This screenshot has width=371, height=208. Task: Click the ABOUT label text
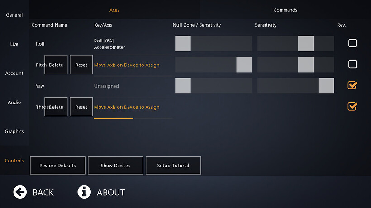[111, 192]
